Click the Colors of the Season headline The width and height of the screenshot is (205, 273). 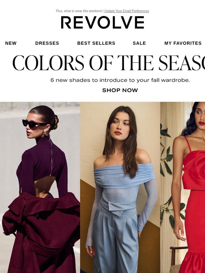click(109, 63)
